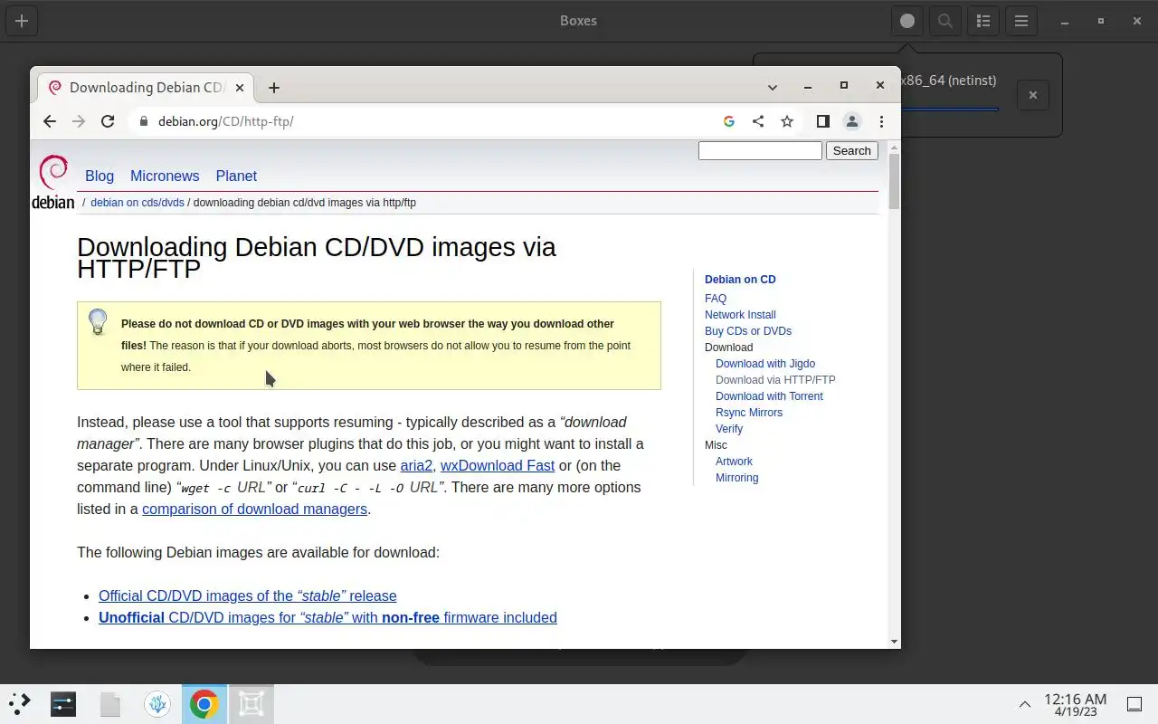
Task: Click Boxes download progress bar
Action: pos(949,110)
